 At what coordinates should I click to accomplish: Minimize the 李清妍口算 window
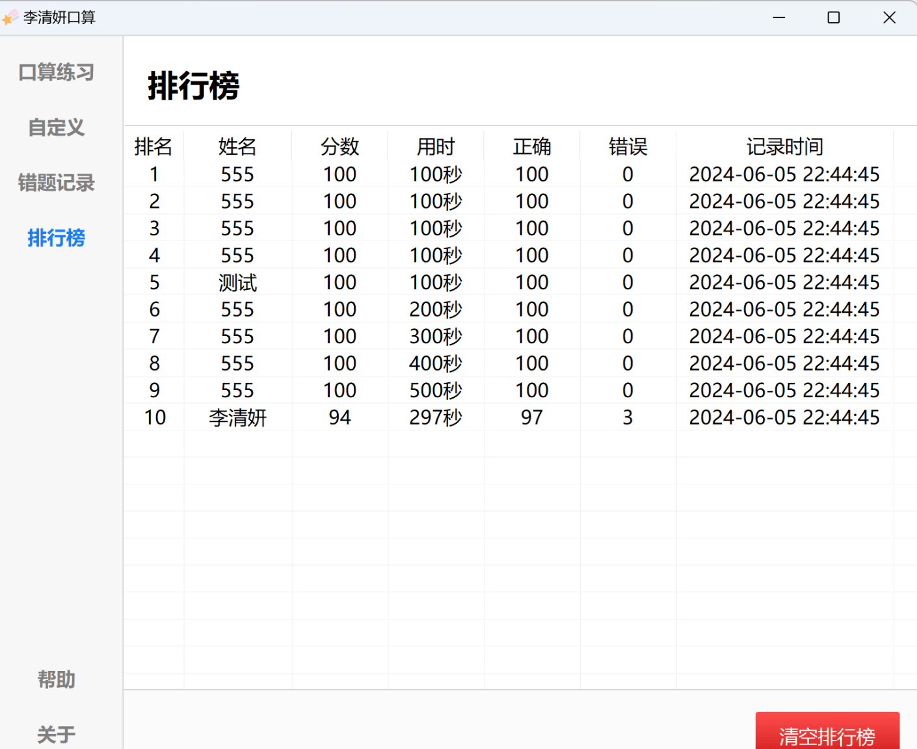point(778,18)
